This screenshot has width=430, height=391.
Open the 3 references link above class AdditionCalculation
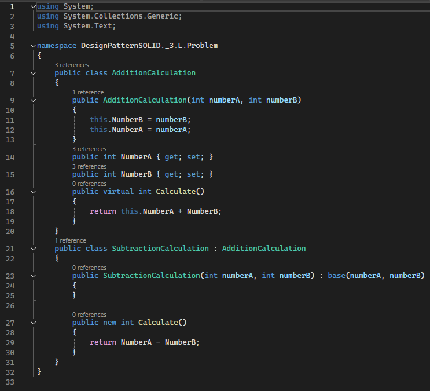72,65
